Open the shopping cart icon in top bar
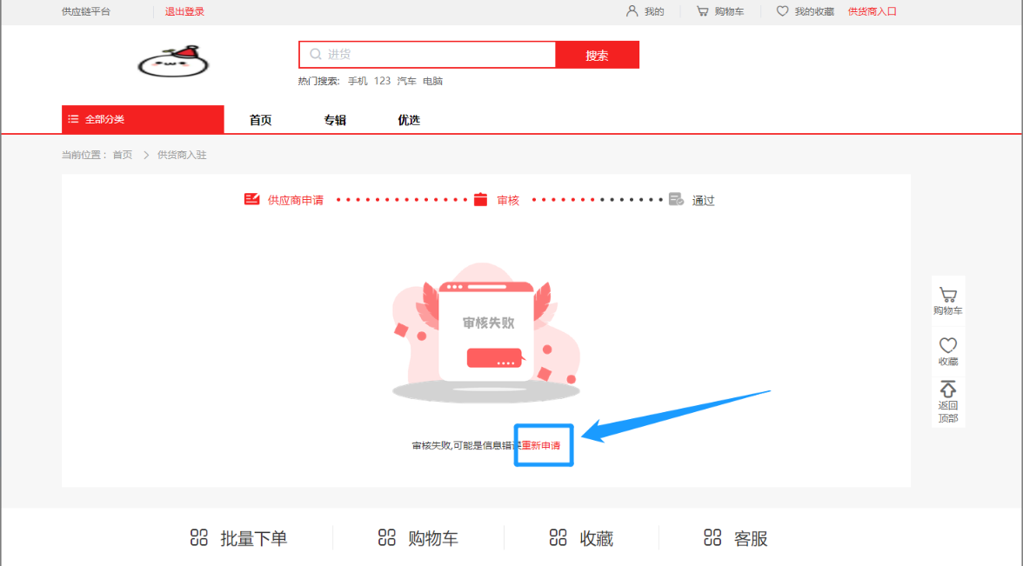This screenshot has height=566, width=1023. (x=702, y=11)
